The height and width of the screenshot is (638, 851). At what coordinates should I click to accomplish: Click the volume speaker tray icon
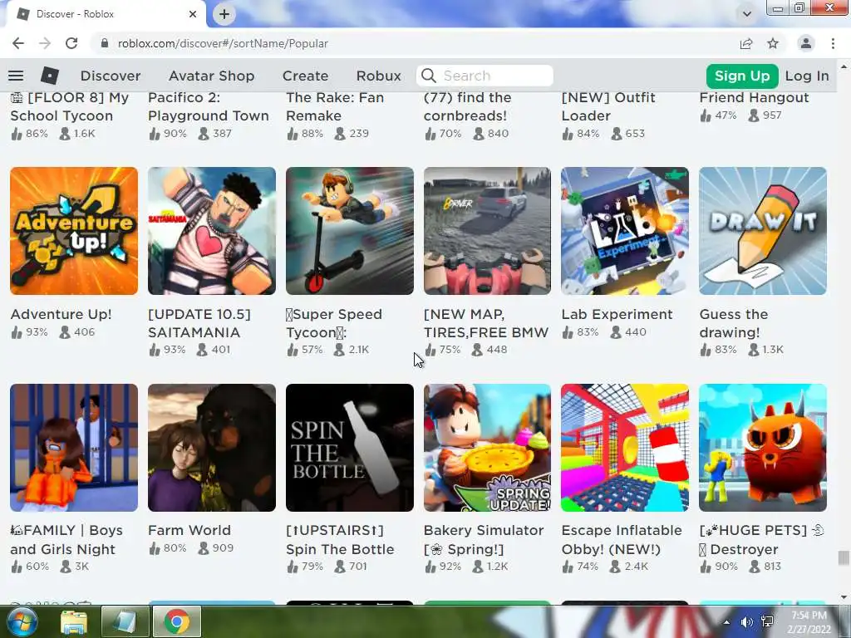point(747,621)
